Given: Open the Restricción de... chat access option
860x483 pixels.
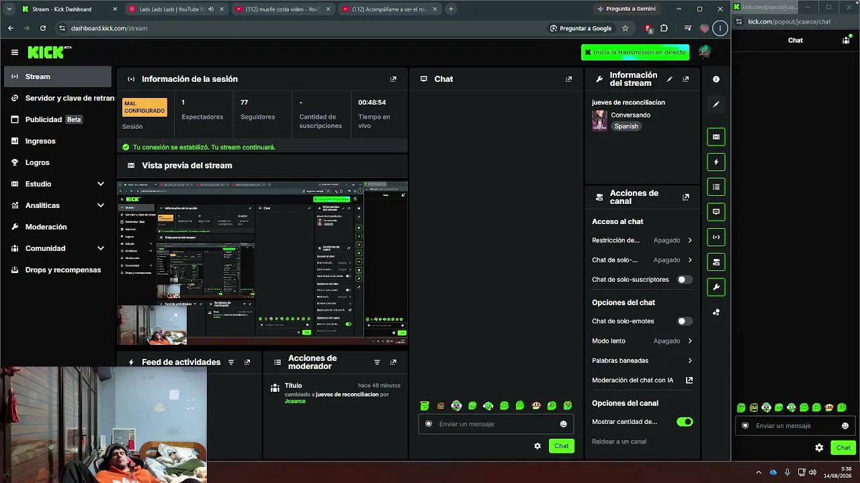Looking at the screenshot, I should [642, 240].
